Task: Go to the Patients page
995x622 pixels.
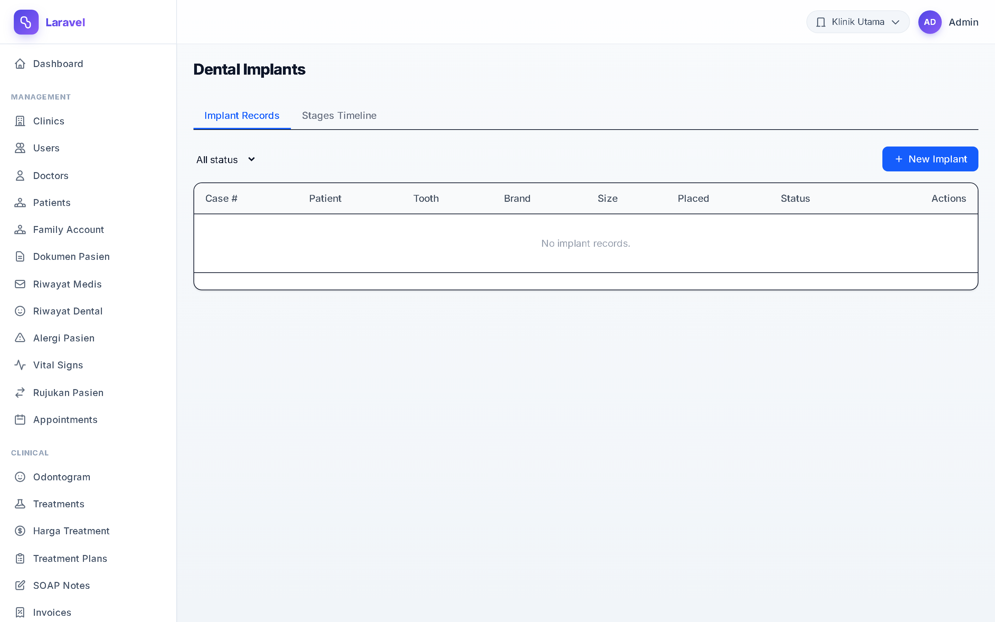Action: pyautogui.click(x=88, y=203)
